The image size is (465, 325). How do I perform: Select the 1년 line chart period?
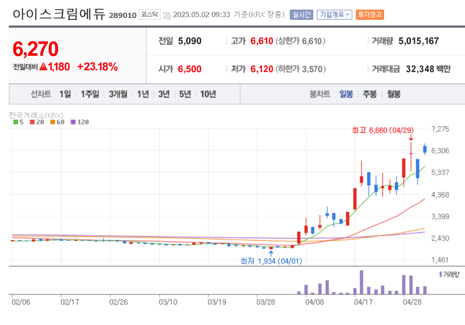(x=143, y=94)
